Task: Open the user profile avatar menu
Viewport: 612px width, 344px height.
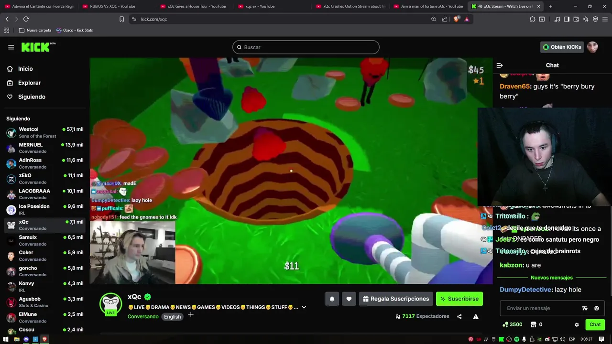Action: 592,47
